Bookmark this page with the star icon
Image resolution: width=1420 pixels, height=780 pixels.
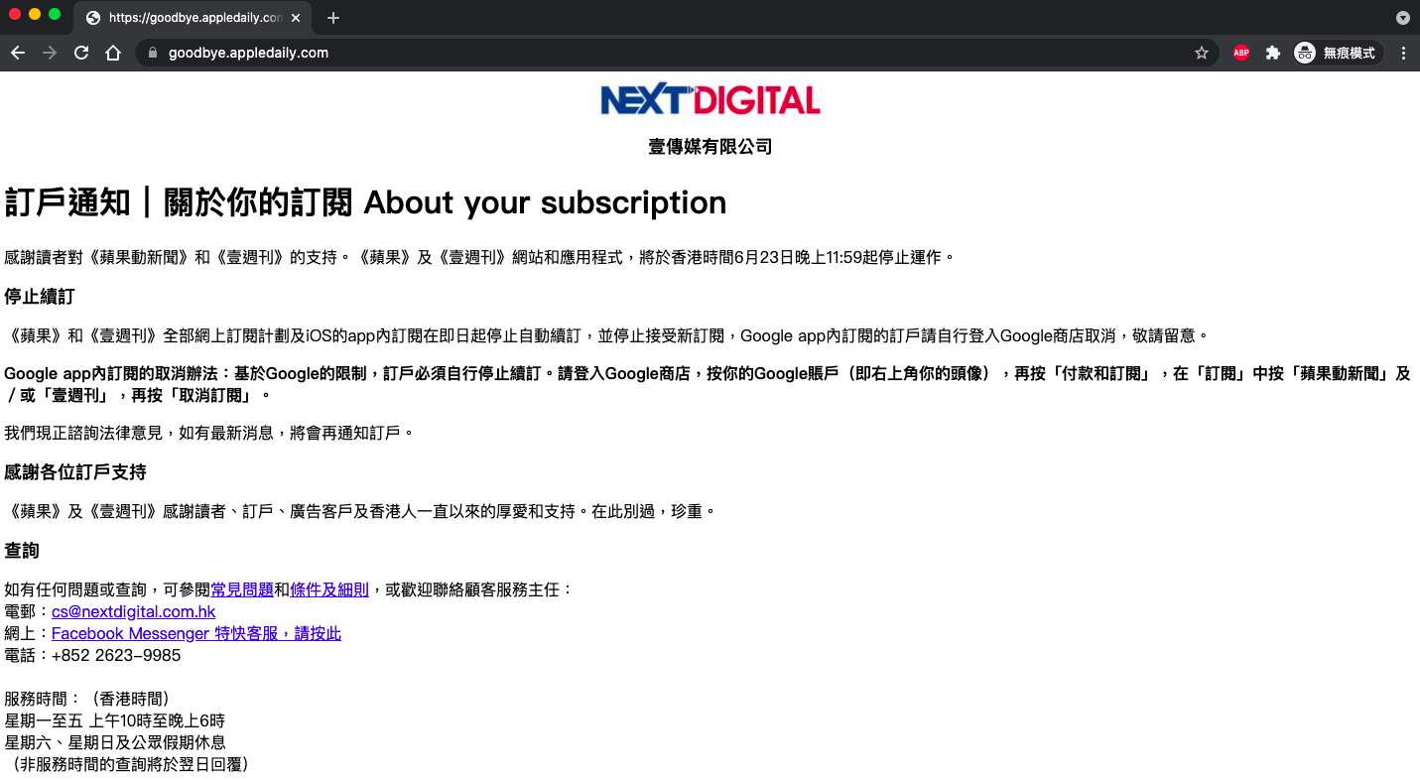pos(1201,53)
